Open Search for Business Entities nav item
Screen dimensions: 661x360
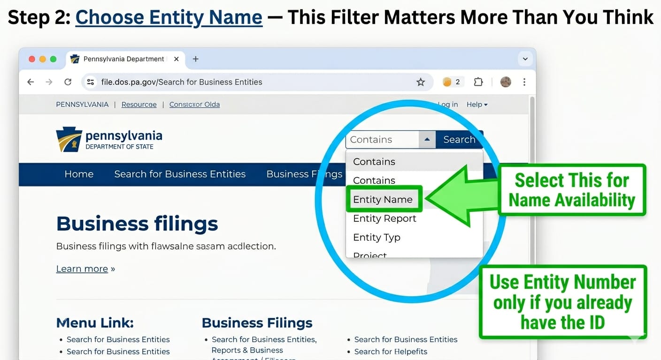click(x=180, y=174)
